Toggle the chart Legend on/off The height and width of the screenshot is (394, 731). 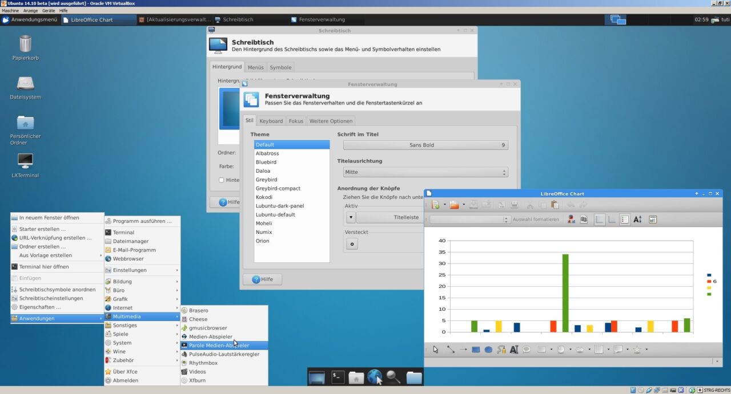pos(624,219)
